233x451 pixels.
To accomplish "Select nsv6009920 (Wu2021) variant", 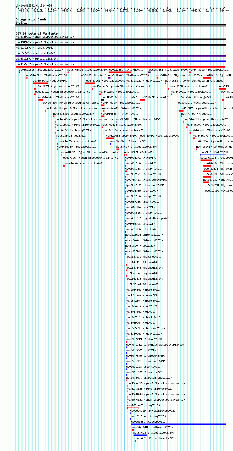I will pos(91,75).
